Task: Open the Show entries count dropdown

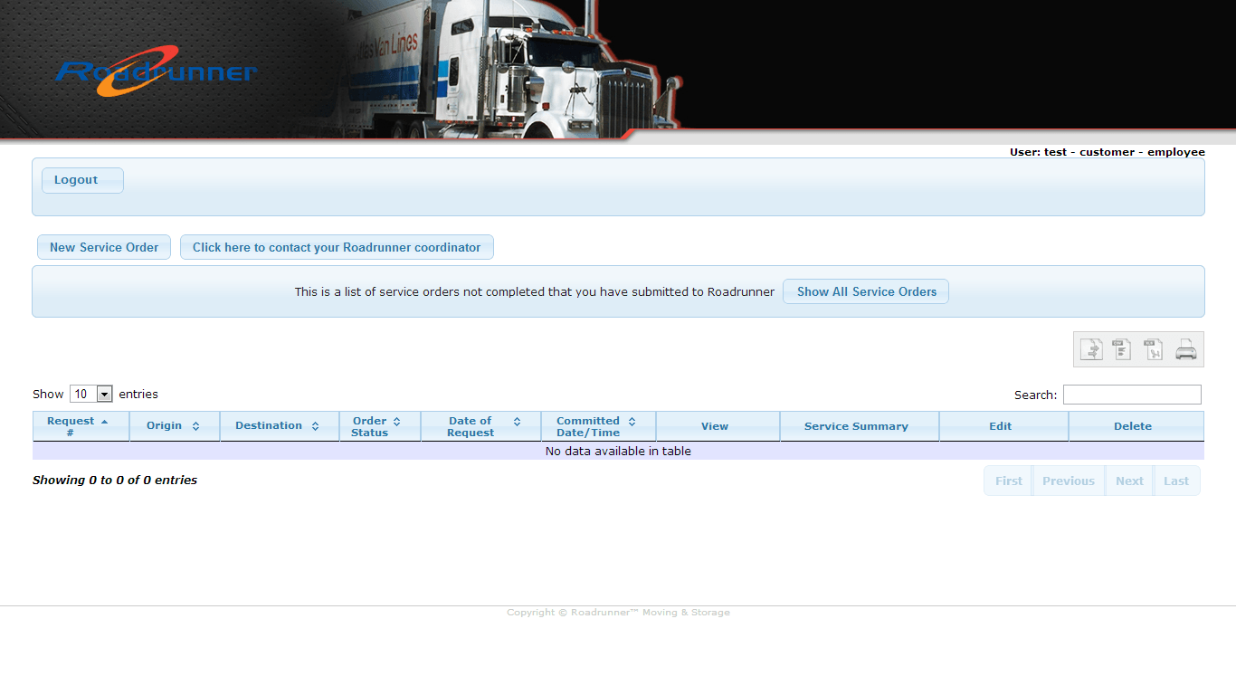Action: point(91,394)
